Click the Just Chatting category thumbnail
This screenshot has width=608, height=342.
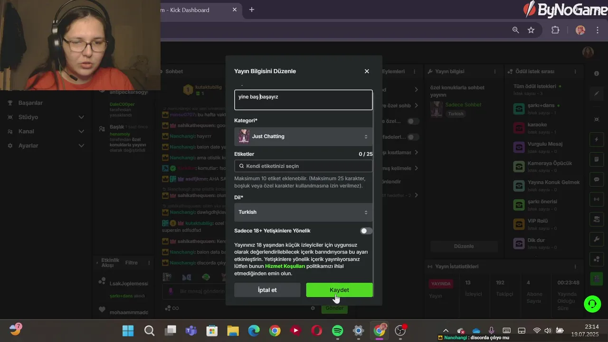(x=244, y=136)
